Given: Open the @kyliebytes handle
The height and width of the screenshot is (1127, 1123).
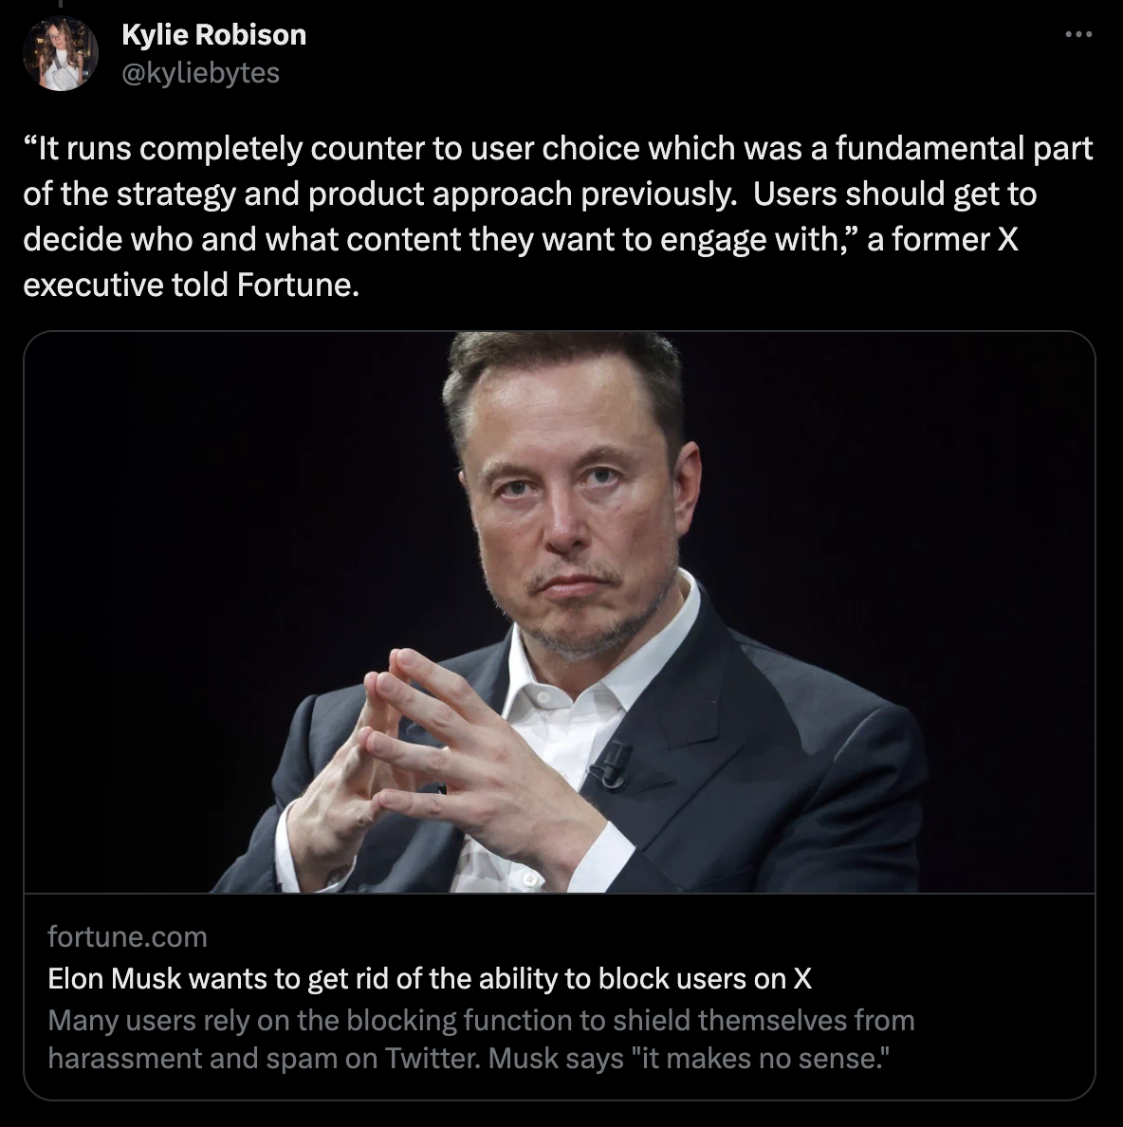Looking at the screenshot, I should pos(199,73).
